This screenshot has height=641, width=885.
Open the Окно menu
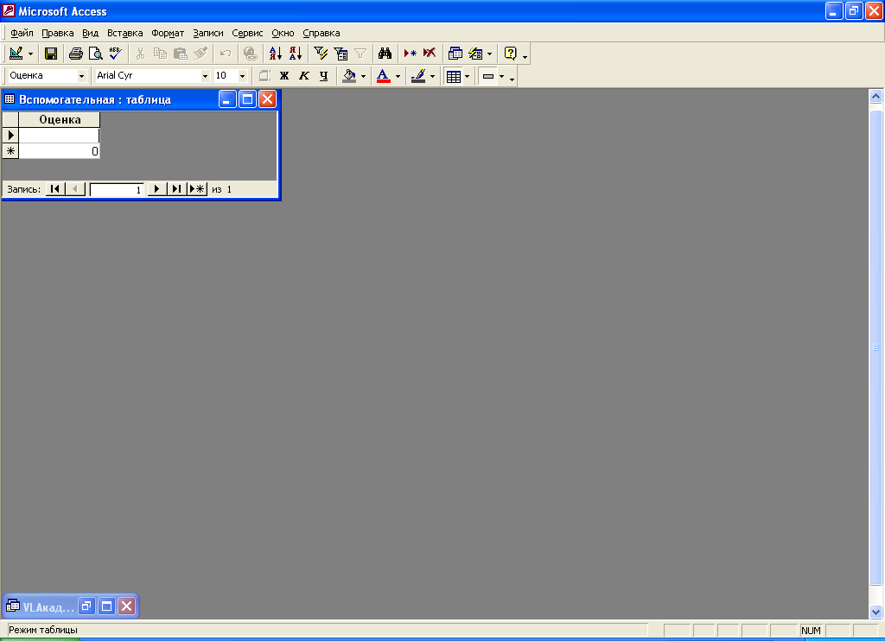pyautogui.click(x=283, y=33)
